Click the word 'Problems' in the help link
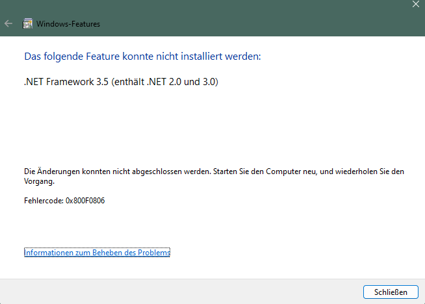Viewport: 425px width, 304px height. 154,253
